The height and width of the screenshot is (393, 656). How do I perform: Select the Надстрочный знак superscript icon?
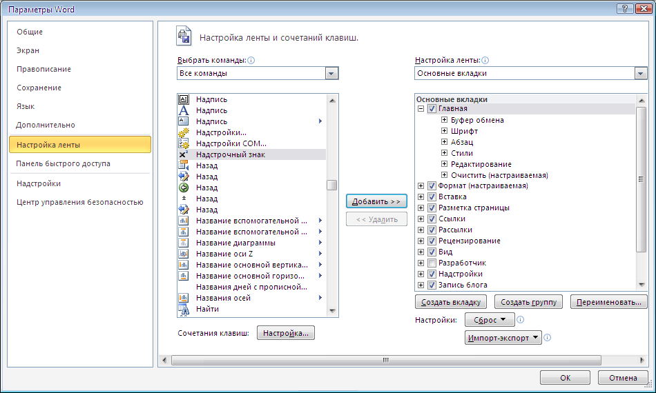tap(184, 154)
